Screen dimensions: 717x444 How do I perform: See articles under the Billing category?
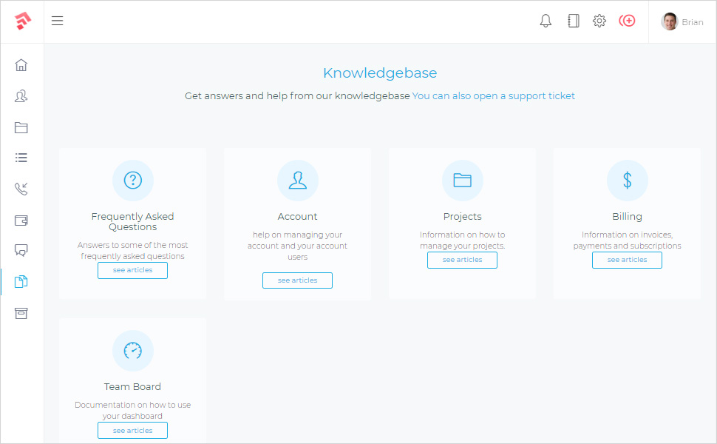coord(627,260)
